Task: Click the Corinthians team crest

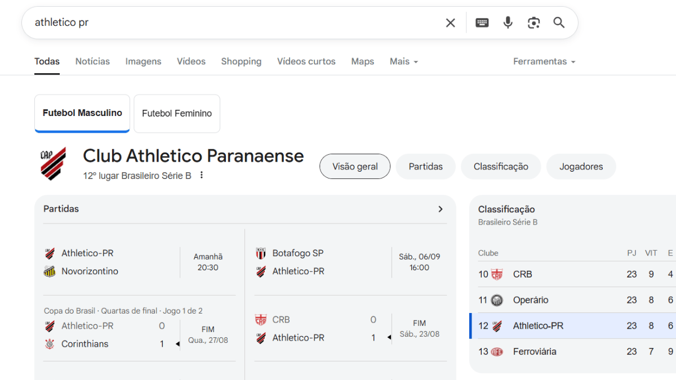Action: point(50,344)
